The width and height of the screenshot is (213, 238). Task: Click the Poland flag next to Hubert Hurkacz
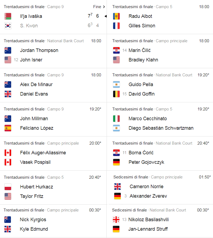coord(8,187)
